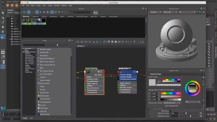Open Material Viewer settings gear icon
The image size is (217, 122).
204,12
